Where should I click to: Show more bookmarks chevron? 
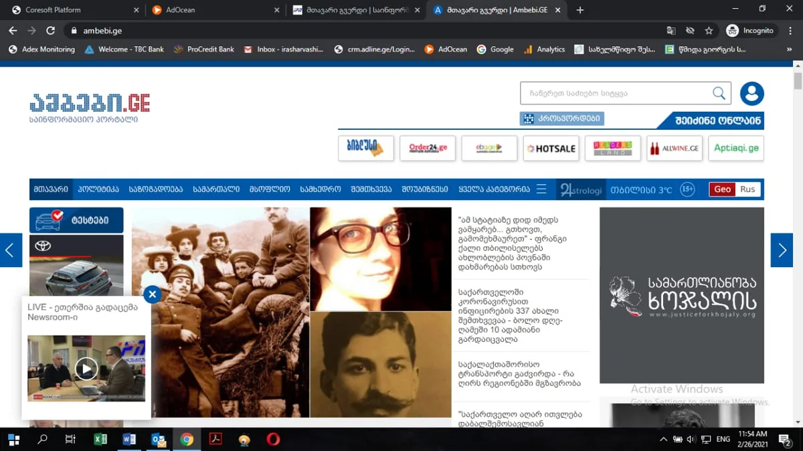[x=790, y=50]
